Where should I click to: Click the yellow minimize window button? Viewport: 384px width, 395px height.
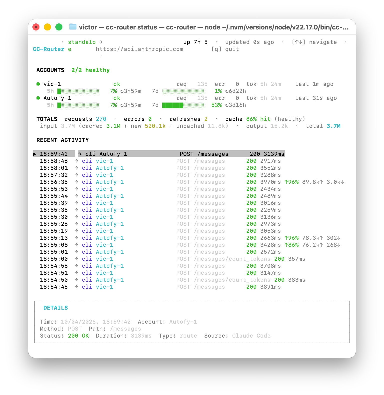[47, 27]
